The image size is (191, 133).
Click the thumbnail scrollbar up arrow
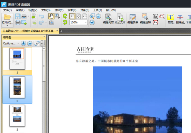click(x=44, y=49)
